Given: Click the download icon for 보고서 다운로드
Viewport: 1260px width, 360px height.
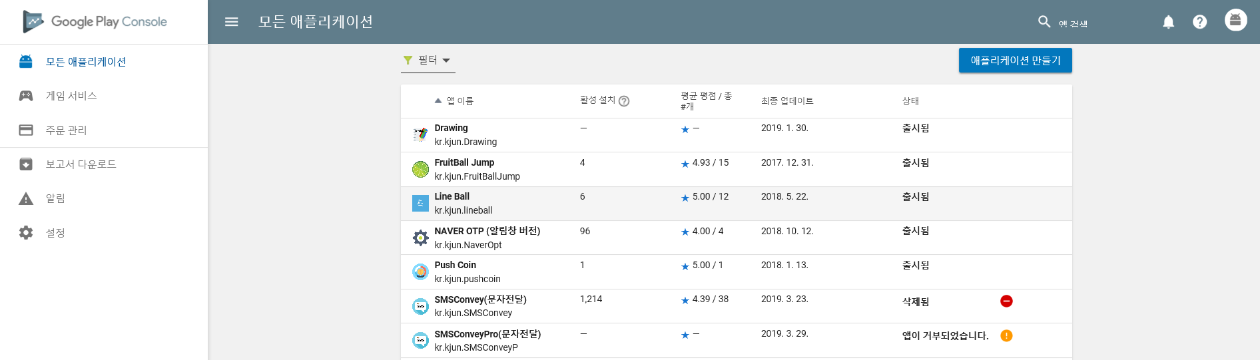Looking at the screenshot, I should point(26,164).
